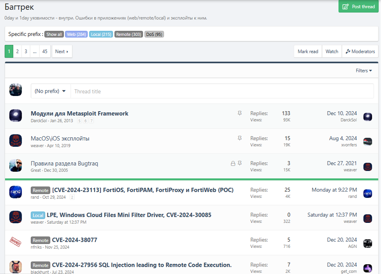Open latest post Monday at 9:22 PM

335,189
